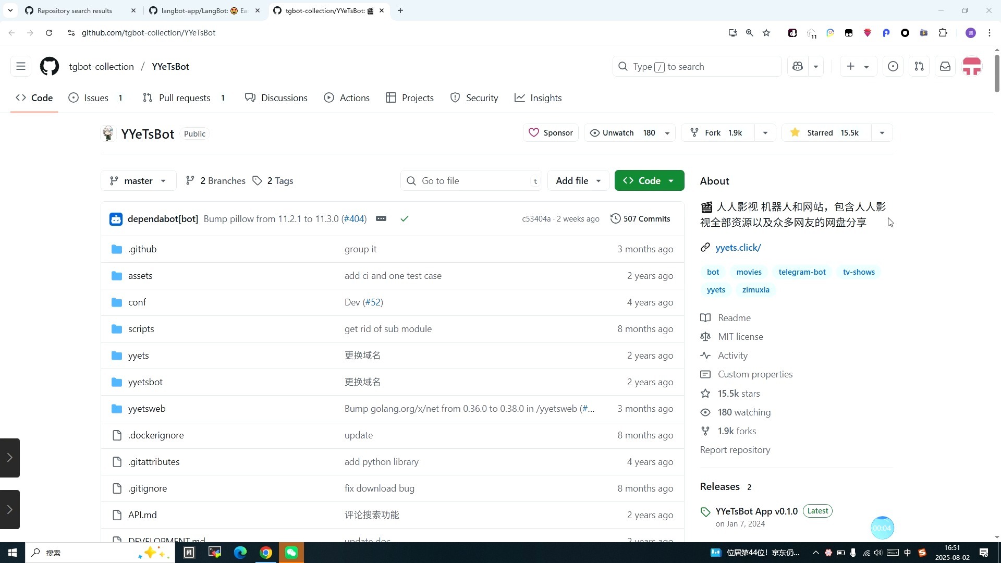Open the tab search dropdown in Chrome
1001x563 pixels.
click(x=10, y=10)
